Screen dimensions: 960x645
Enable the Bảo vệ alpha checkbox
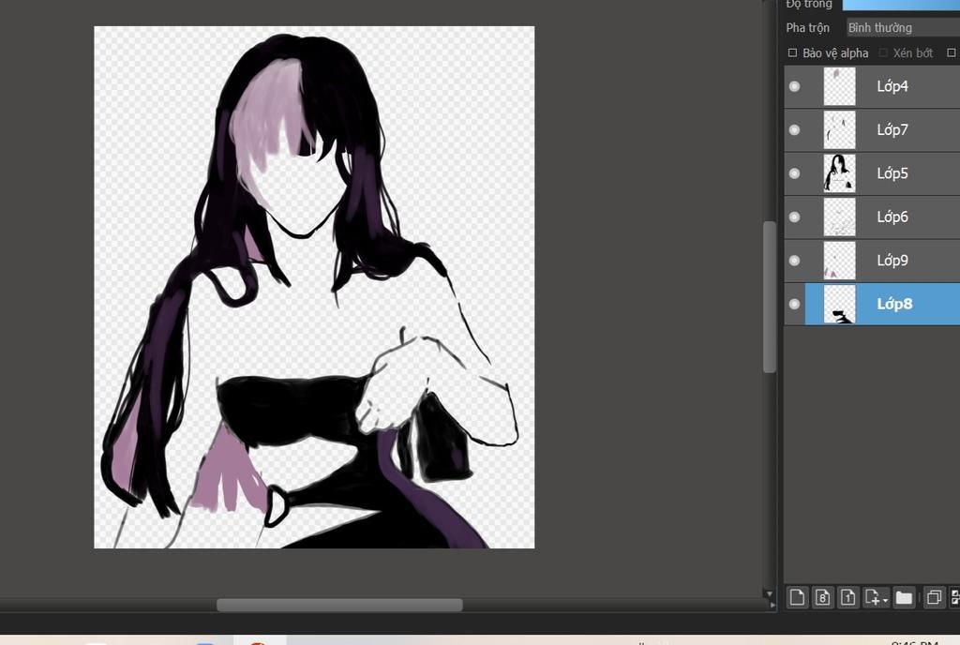pyautogui.click(x=793, y=53)
